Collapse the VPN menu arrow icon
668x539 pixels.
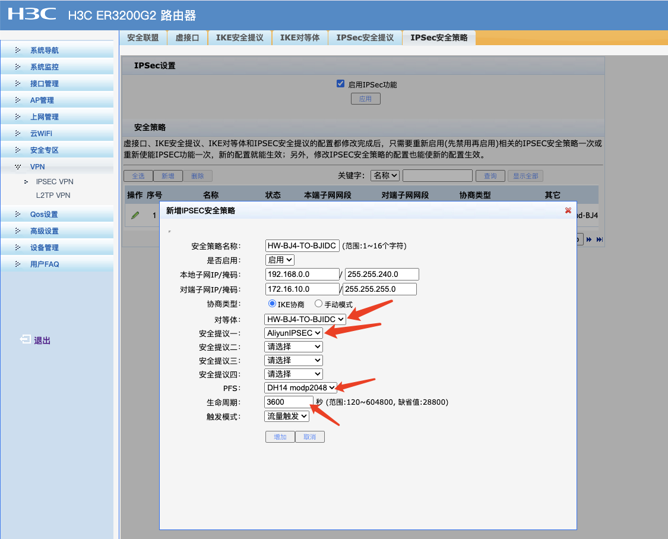coord(17,166)
